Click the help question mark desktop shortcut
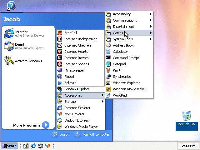The height and width of the screenshot is (150, 200). 11,6
